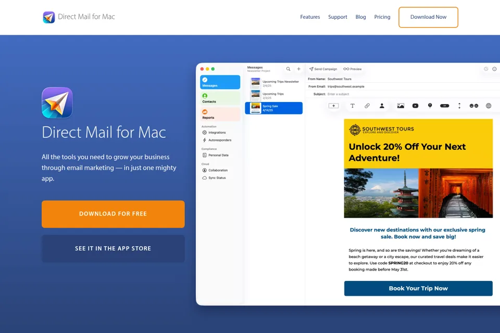Click the vertical spacer arrows icon
The height and width of the screenshot is (333, 500).
[459, 106]
